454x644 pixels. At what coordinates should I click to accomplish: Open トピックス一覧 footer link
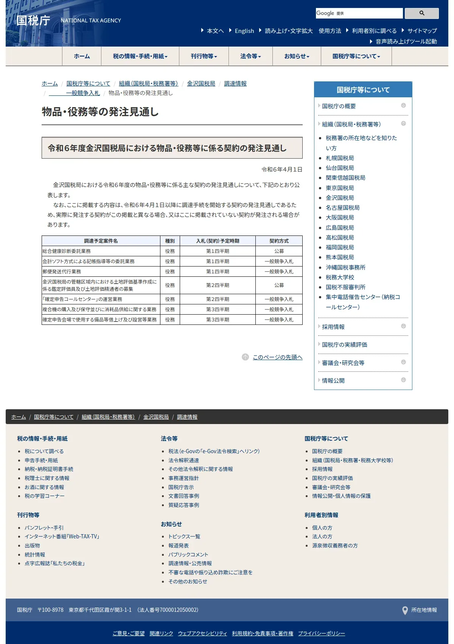point(184,536)
